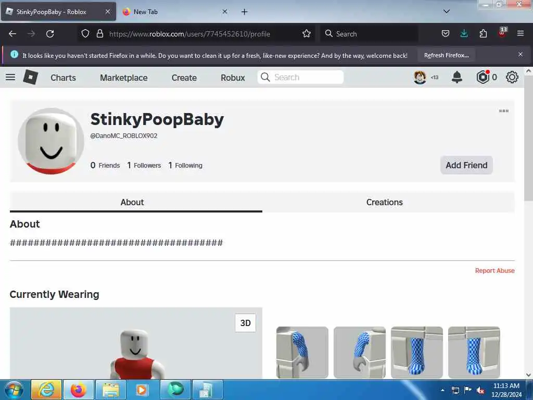Click the page vertical scrollbar thumb
This screenshot has width=533, height=400.
pyautogui.click(x=528, y=139)
